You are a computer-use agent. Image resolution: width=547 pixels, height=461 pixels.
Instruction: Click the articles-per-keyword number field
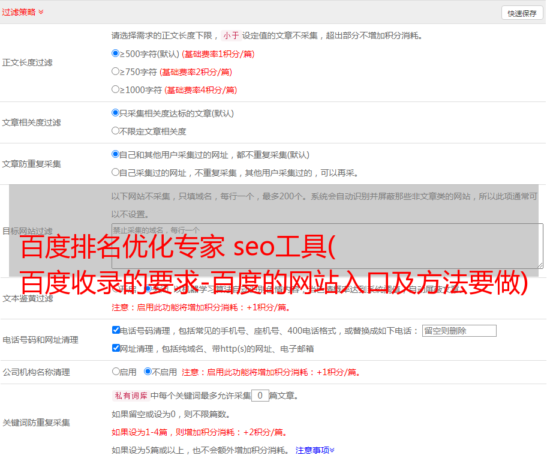260,396
